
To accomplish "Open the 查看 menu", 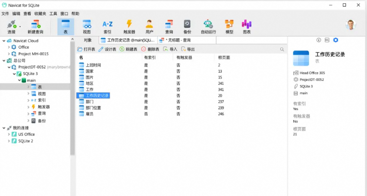I will point(27,14).
